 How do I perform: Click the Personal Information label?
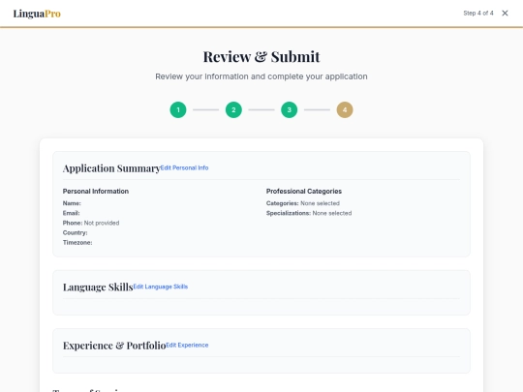[96, 191]
